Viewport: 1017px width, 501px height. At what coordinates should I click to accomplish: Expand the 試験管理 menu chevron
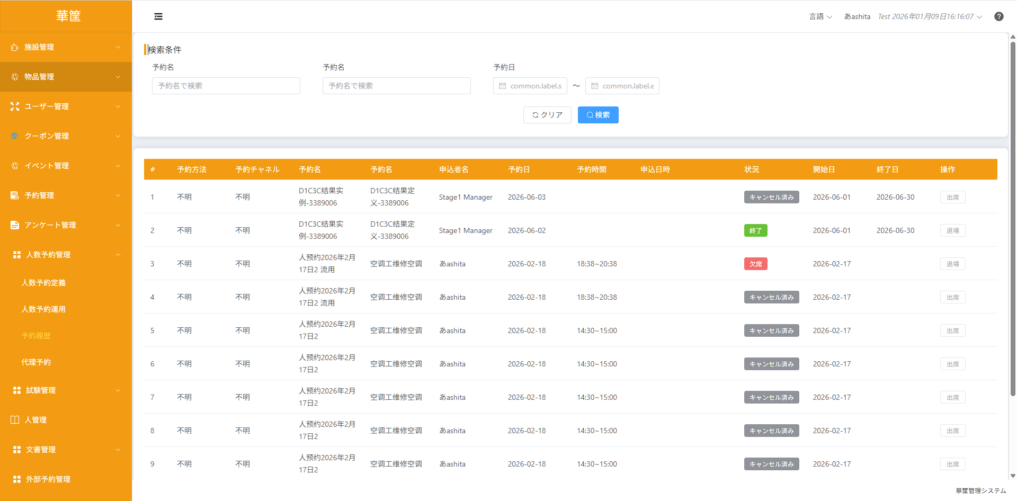118,390
